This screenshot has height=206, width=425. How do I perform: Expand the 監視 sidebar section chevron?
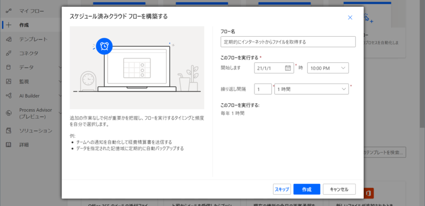coord(60,81)
